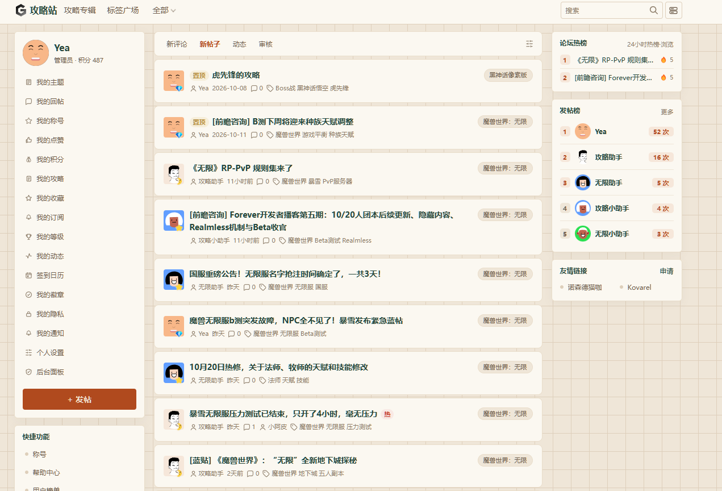
Task: Click 攻略助手 in the 发帖榜 ranking
Action: tap(608, 157)
